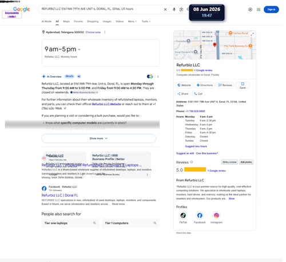Image resolution: width=286 pixels, height=262 pixels.
Task: Expand Facebook snippet with Read more
Action: [x=118, y=204]
